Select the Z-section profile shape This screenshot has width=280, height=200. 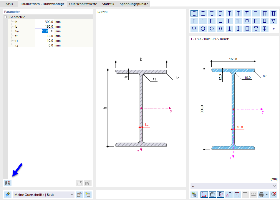pyautogui.click(x=238, y=21)
